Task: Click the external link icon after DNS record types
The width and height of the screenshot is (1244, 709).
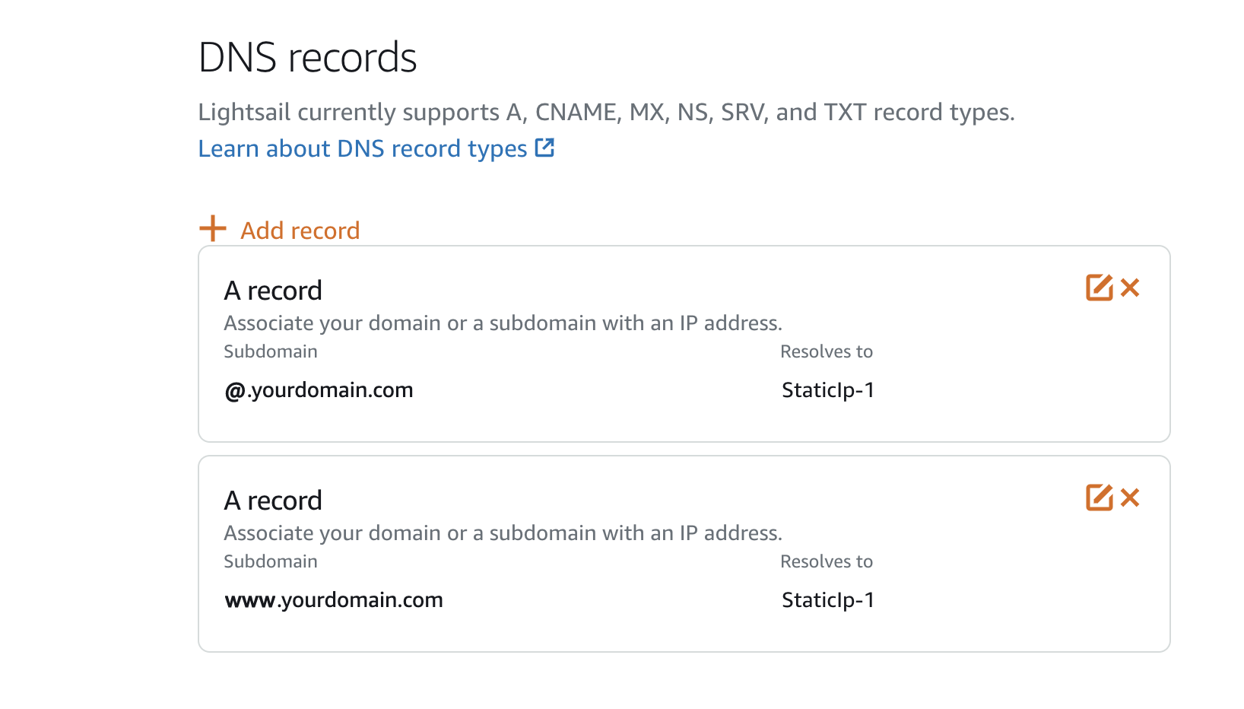Action: (544, 148)
